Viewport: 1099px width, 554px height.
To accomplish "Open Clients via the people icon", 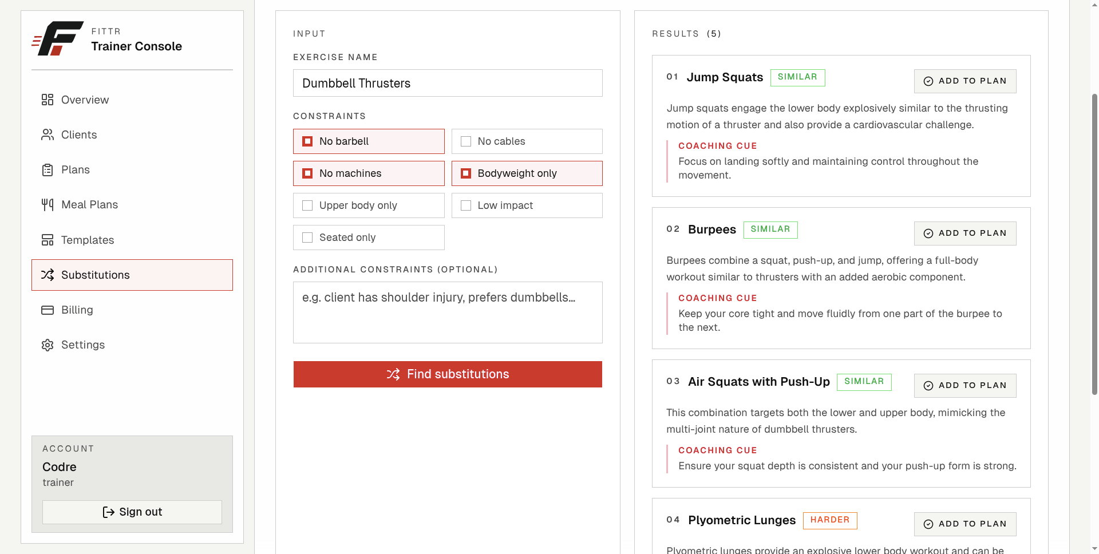I will [x=48, y=134].
